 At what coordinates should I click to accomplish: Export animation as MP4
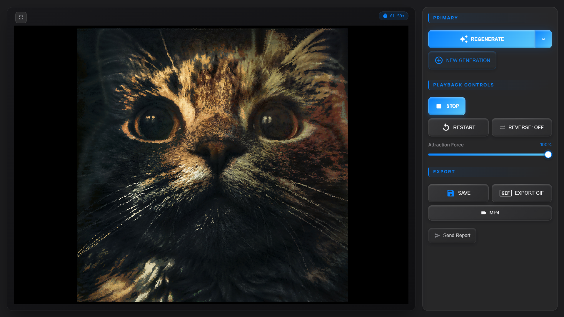[490, 213]
